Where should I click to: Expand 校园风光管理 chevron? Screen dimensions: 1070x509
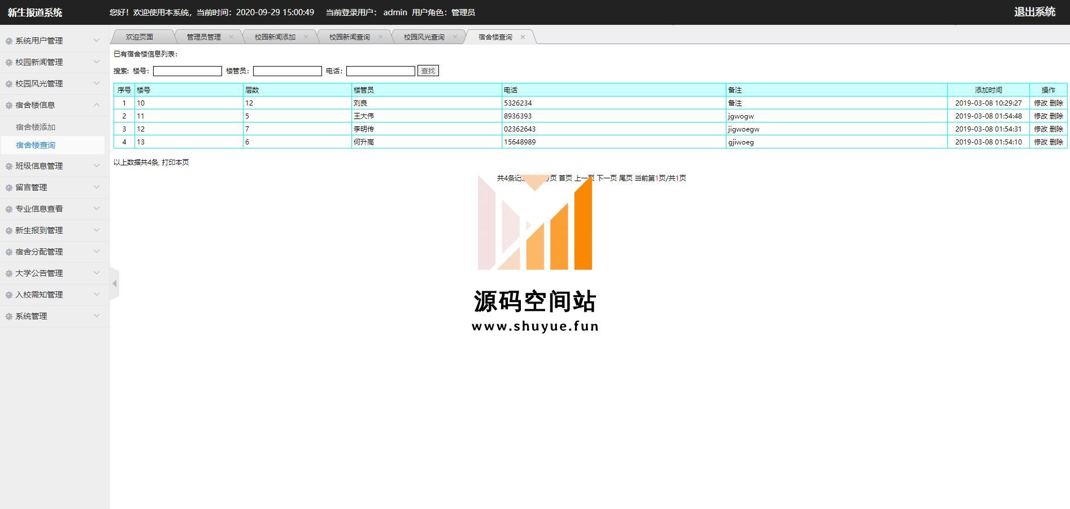(97, 83)
